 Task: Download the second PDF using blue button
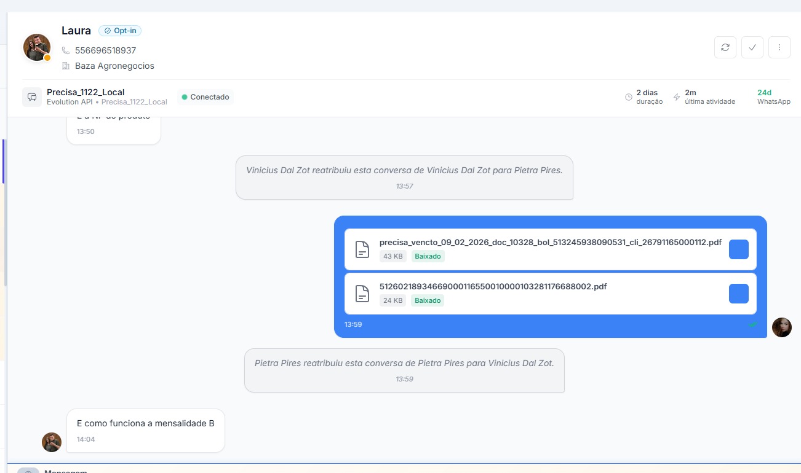(738, 294)
